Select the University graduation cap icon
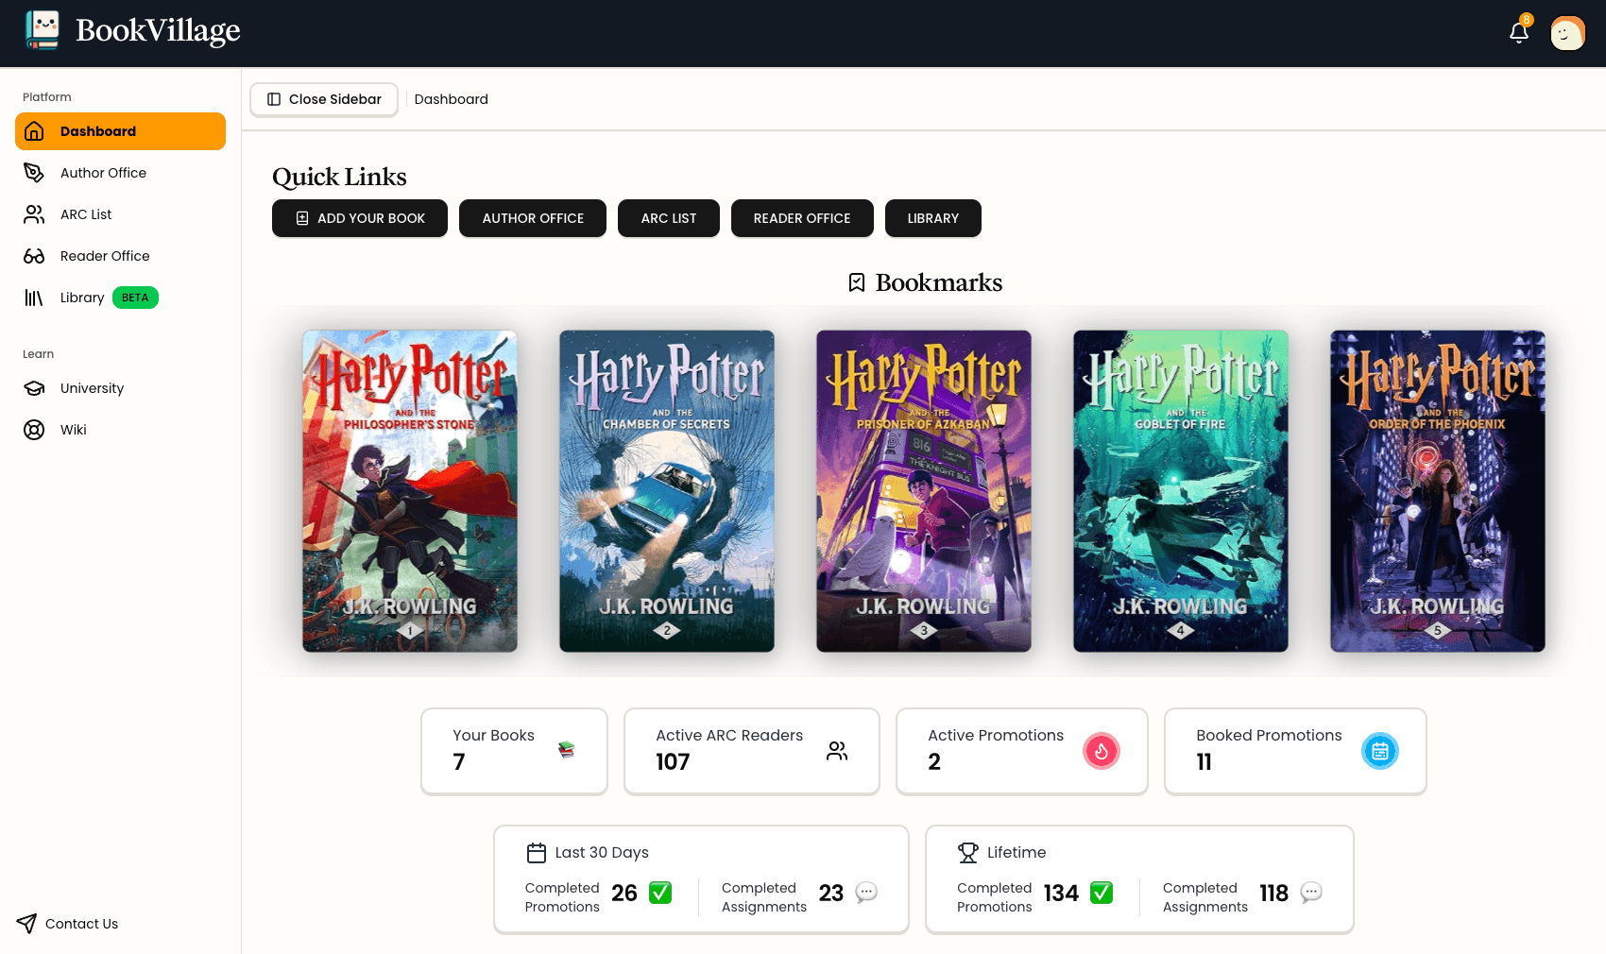This screenshot has height=954, width=1606. click(34, 388)
